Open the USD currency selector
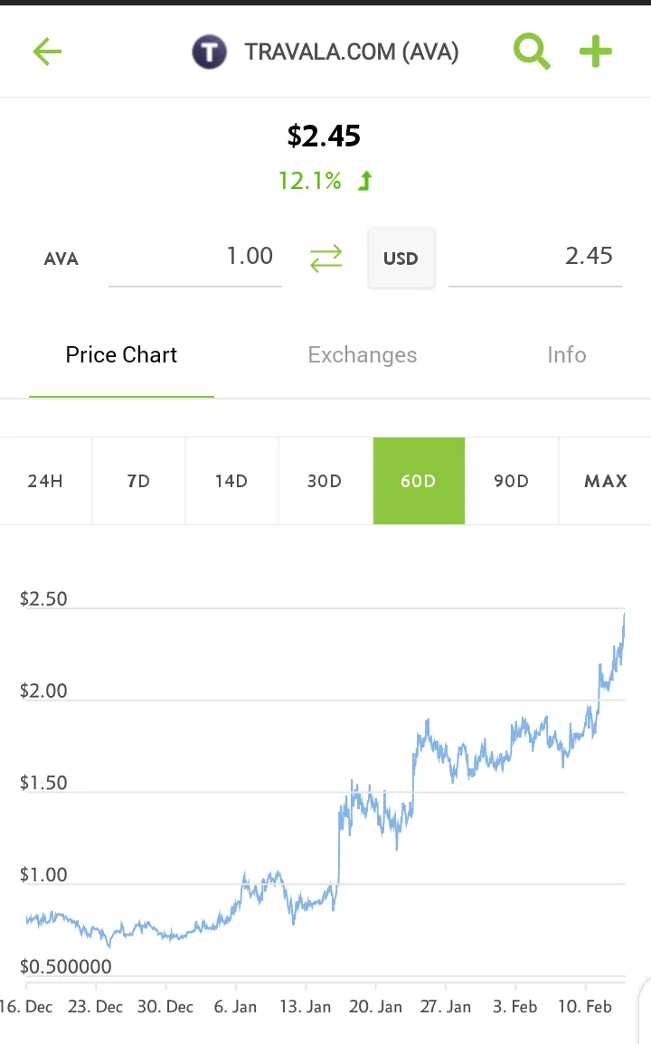This screenshot has height=1044, width=651. click(401, 259)
